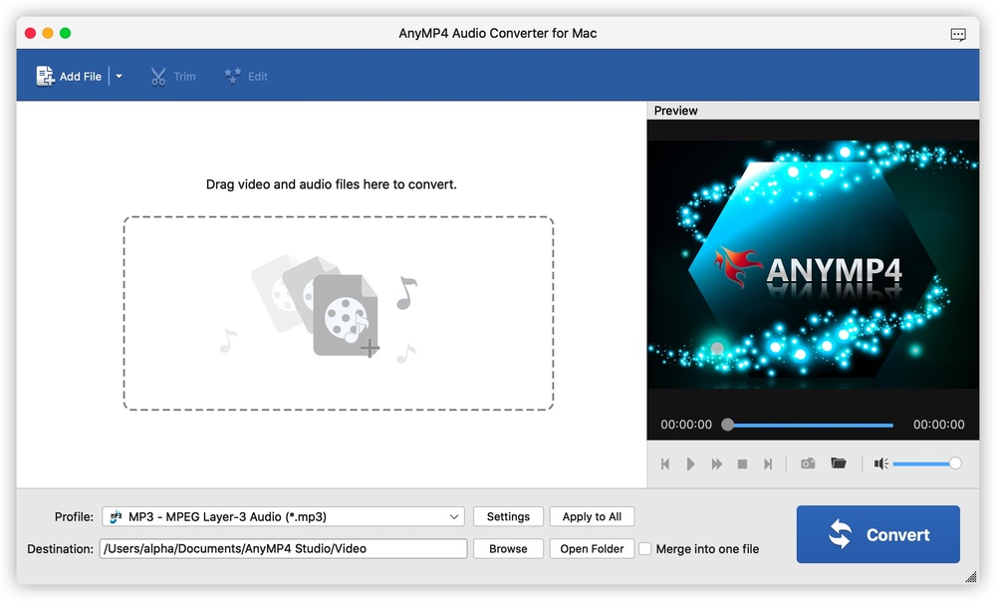Click the ANYMP4 preview video area
Screen dimensions: 996x601
(813, 264)
